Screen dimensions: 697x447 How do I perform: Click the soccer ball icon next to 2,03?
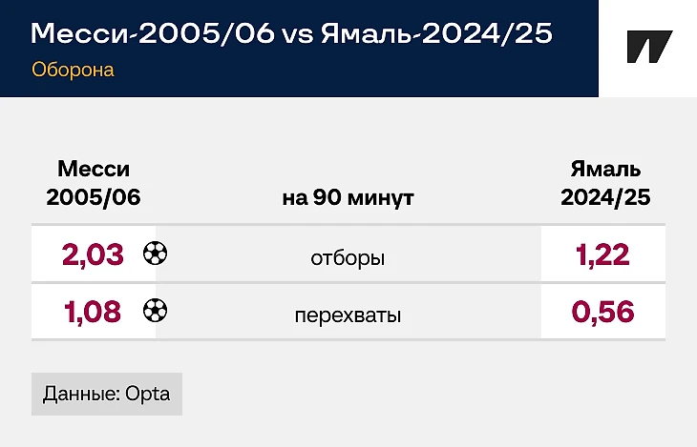click(x=155, y=254)
